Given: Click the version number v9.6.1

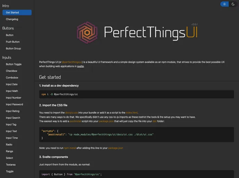Looking at the screenshot, I should 195,24.
